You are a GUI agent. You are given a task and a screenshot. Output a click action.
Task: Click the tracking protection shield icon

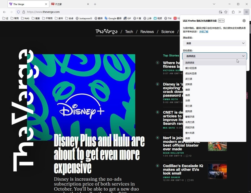point(18,12)
